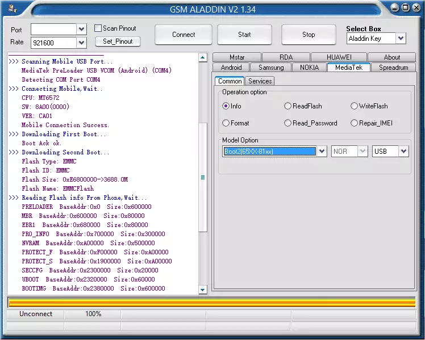Screen dimensions: 425x340
Task: Click the log scrollbar down arrow
Action: tap(203, 289)
